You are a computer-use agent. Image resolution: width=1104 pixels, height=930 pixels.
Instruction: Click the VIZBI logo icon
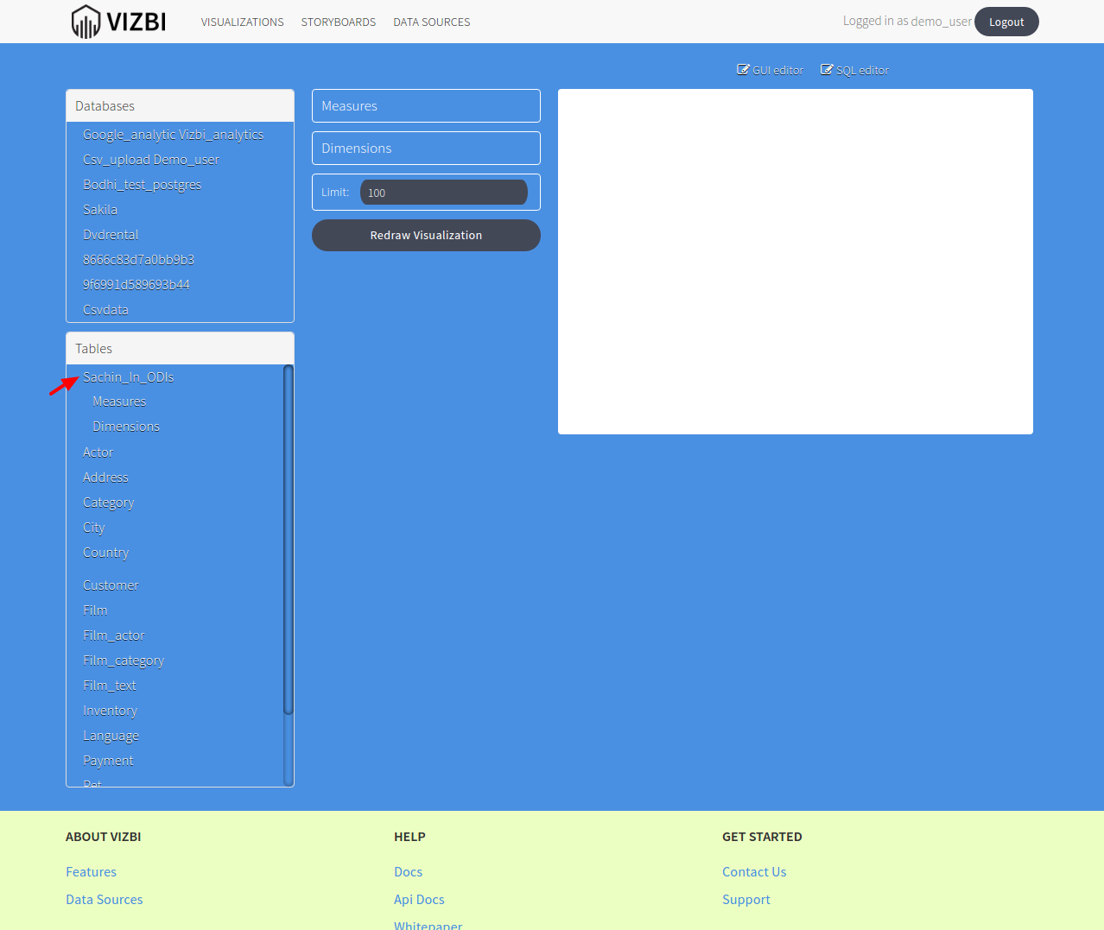(86, 21)
